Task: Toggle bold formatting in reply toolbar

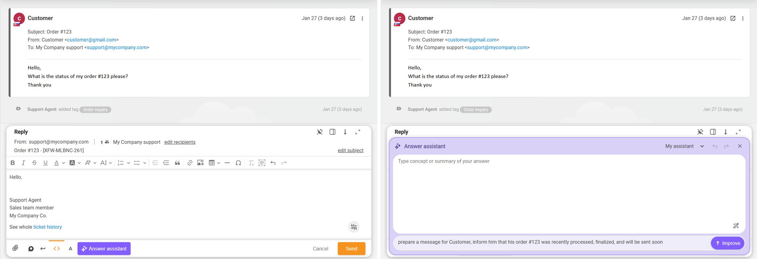Action: 13,163
